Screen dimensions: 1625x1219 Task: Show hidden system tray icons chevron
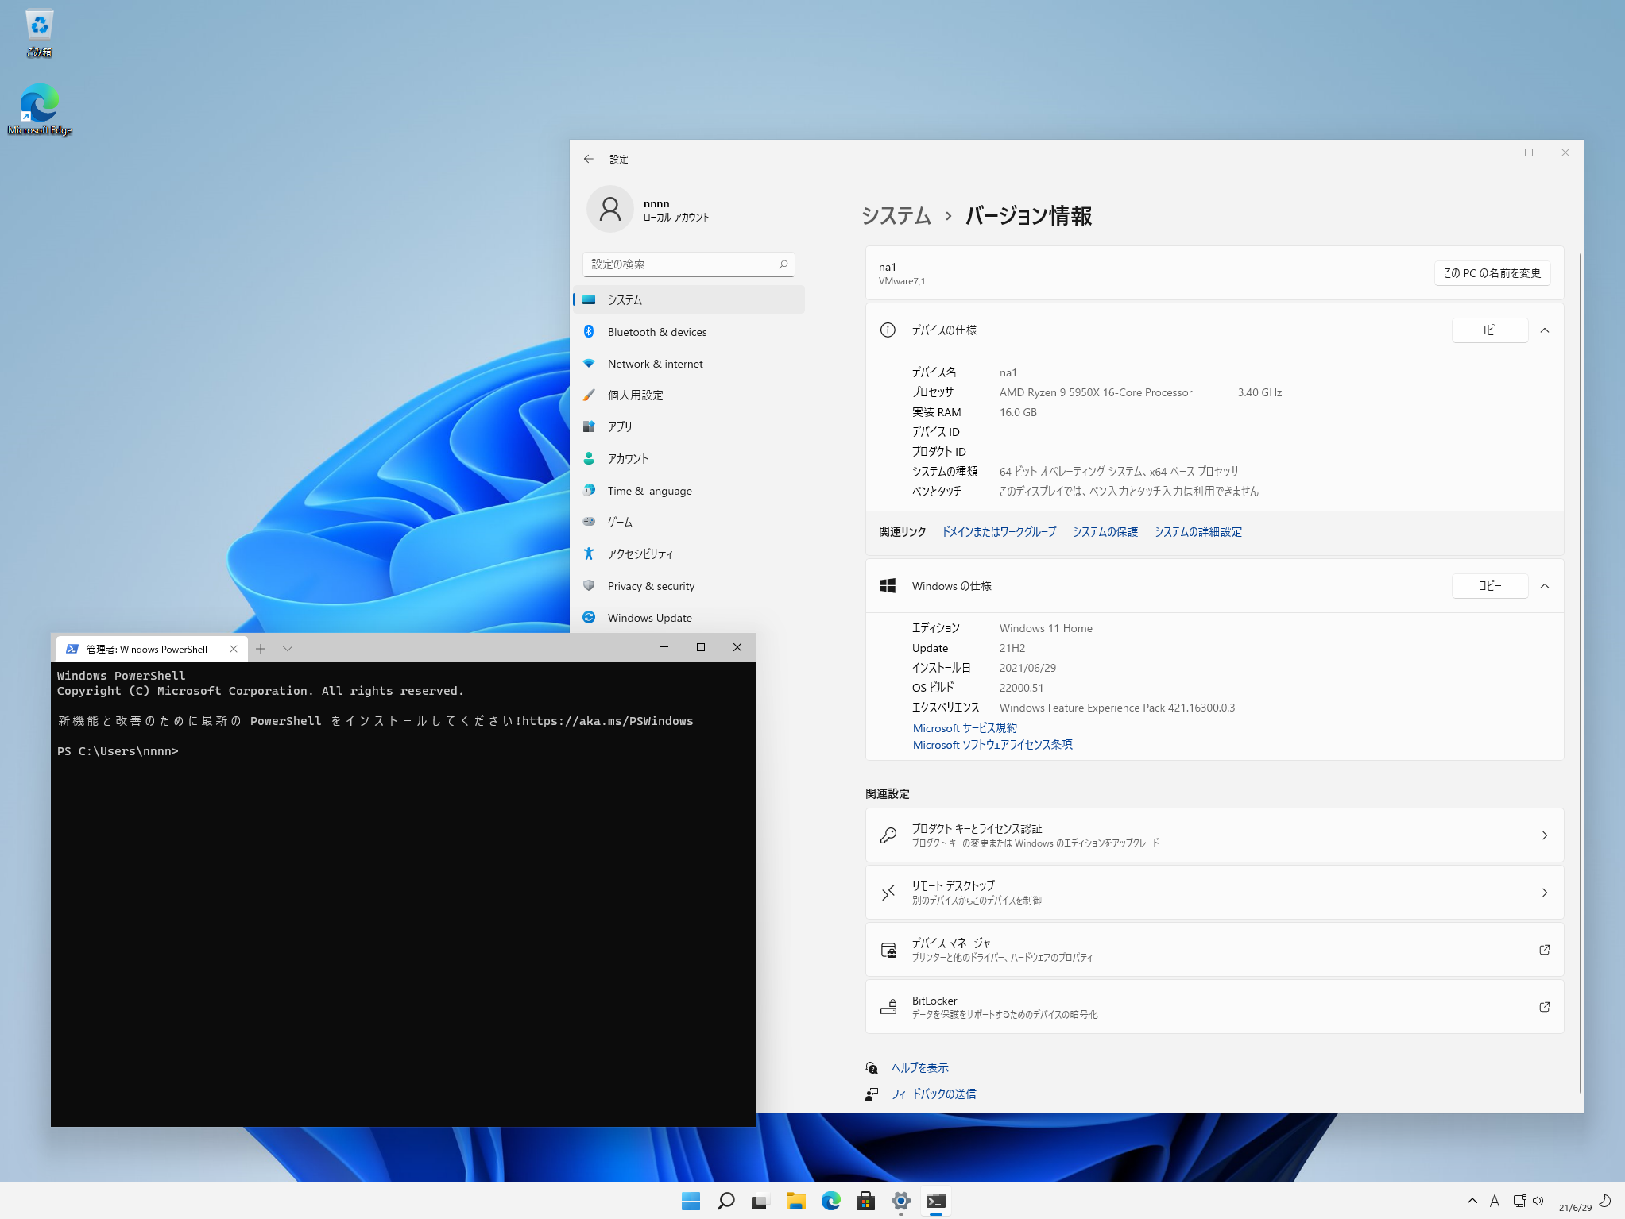[x=1472, y=1201]
